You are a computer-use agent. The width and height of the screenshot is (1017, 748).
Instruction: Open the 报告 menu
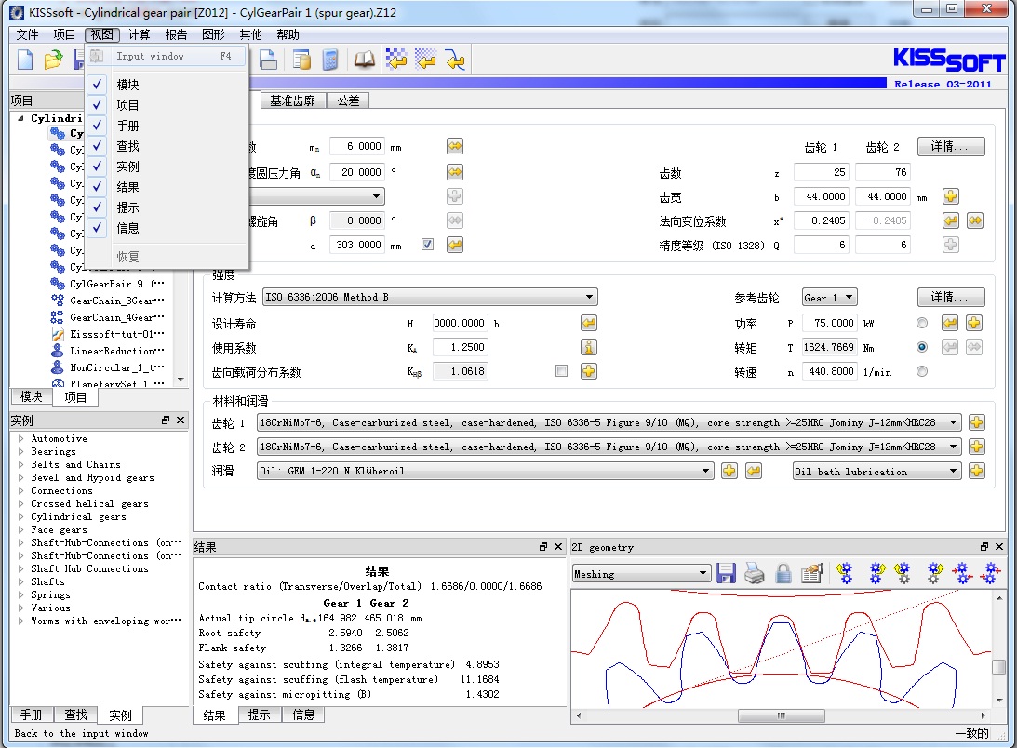(x=176, y=34)
